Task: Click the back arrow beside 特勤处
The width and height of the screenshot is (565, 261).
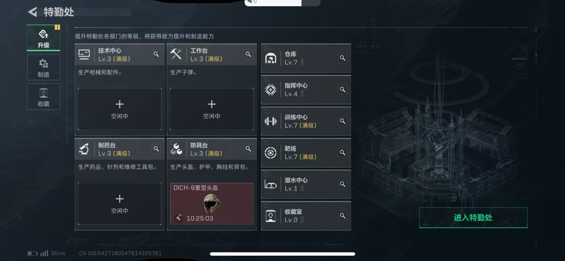Action: (x=32, y=12)
